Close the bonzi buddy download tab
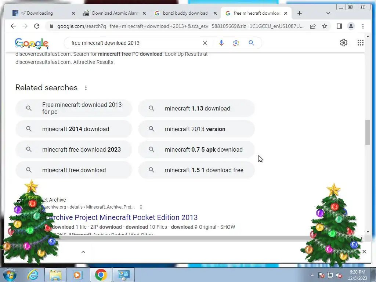This screenshot has height=282, width=376. pyautogui.click(x=215, y=13)
